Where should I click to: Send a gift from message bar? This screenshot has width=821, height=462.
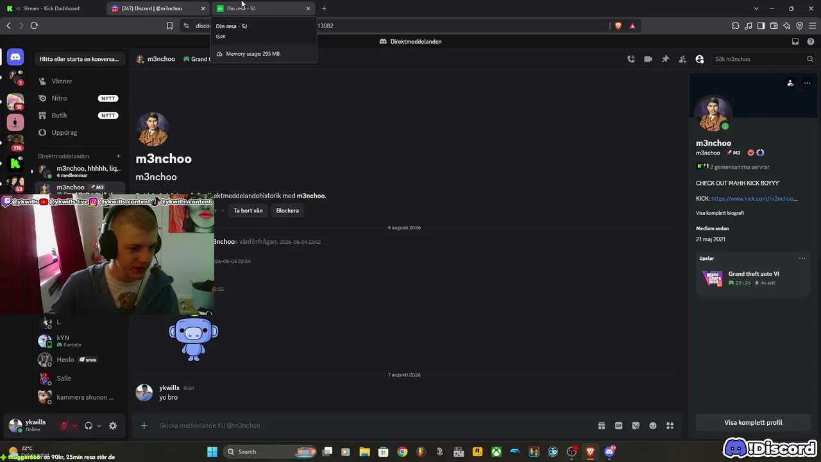(x=602, y=425)
